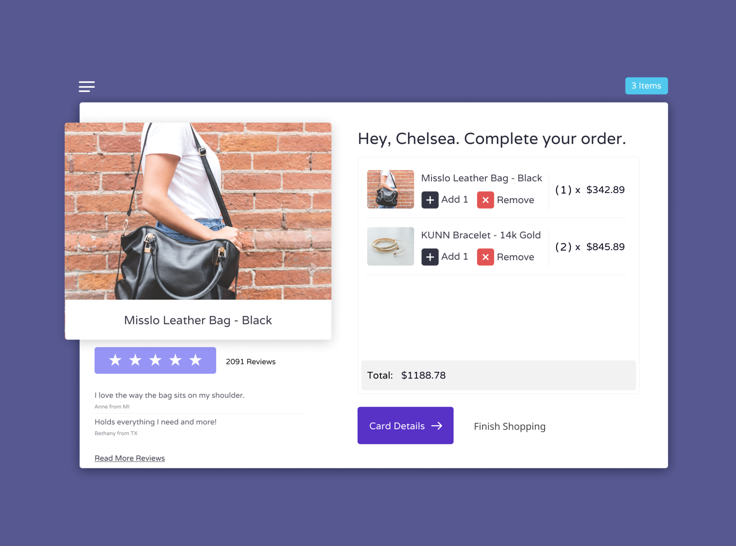Click the plus icon for Misslo Leather Bag
736x546 pixels.
[x=430, y=200]
